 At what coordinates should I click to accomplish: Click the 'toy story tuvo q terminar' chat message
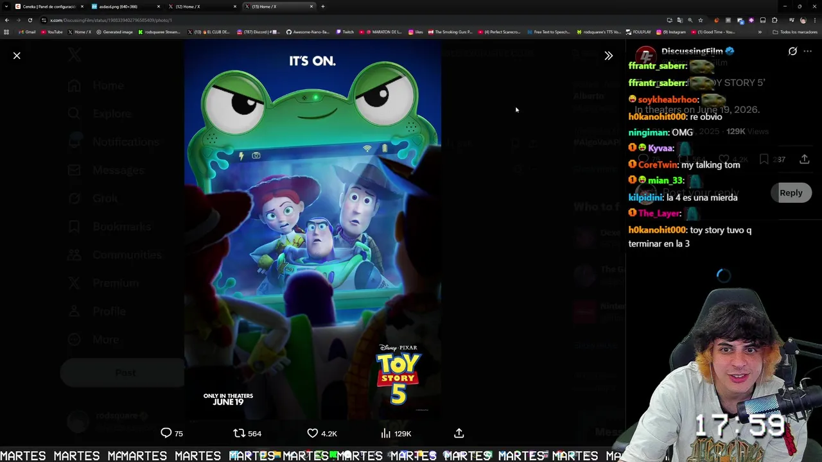[x=690, y=237]
